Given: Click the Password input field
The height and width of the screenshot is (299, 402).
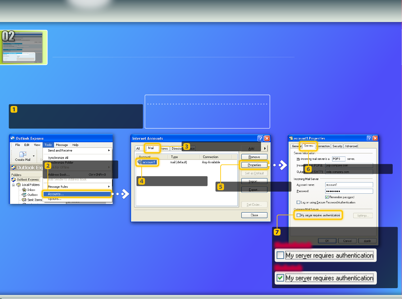Looking at the screenshot, I should (349, 191).
